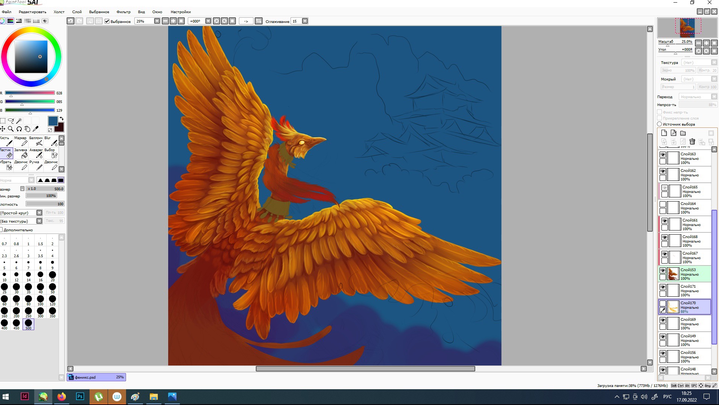This screenshot has height=405, width=719.
Task: Open the Холст menu
Action: click(59, 12)
